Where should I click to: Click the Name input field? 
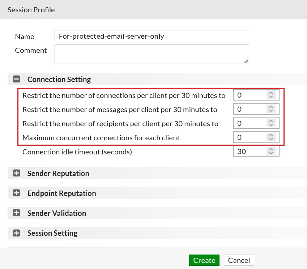pos(152,36)
